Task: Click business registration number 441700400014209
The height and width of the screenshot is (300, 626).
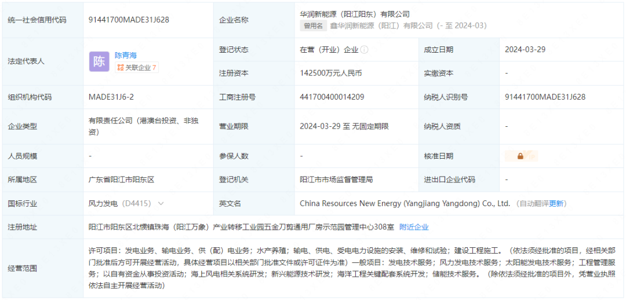Action: pyautogui.click(x=332, y=97)
